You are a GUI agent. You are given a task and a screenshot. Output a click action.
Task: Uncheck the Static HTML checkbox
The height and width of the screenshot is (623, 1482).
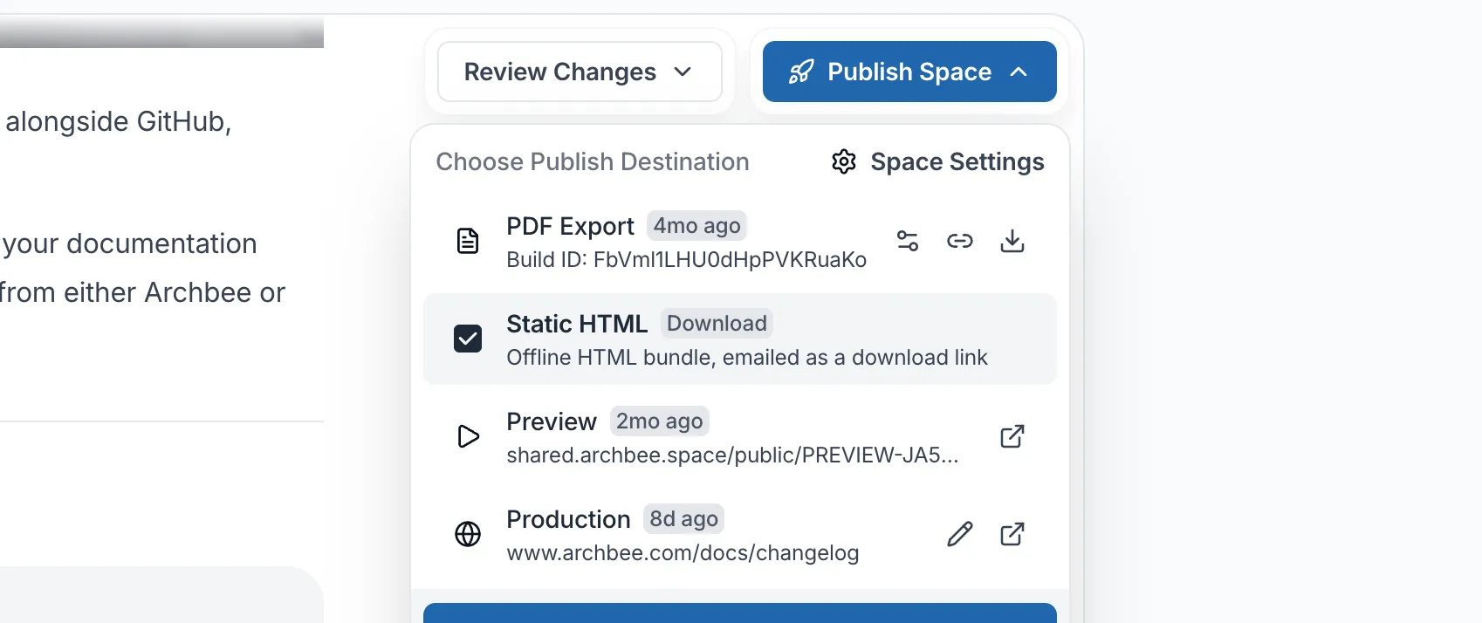tap(468, 339)
